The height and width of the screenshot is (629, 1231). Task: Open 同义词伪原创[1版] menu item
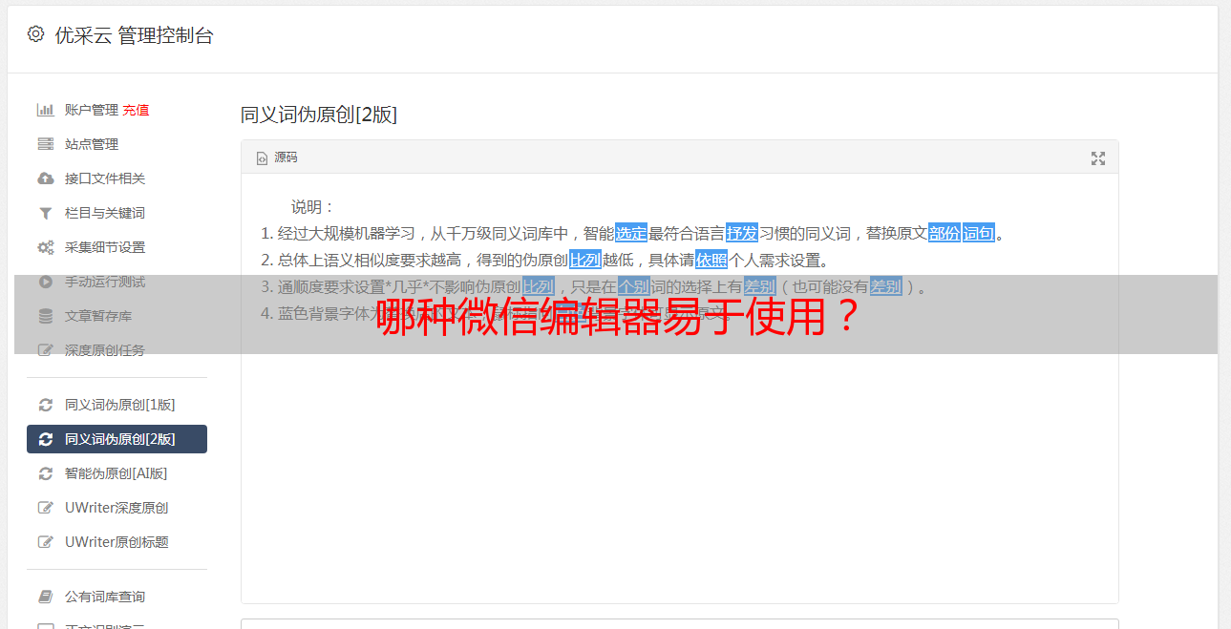(117, 405)
